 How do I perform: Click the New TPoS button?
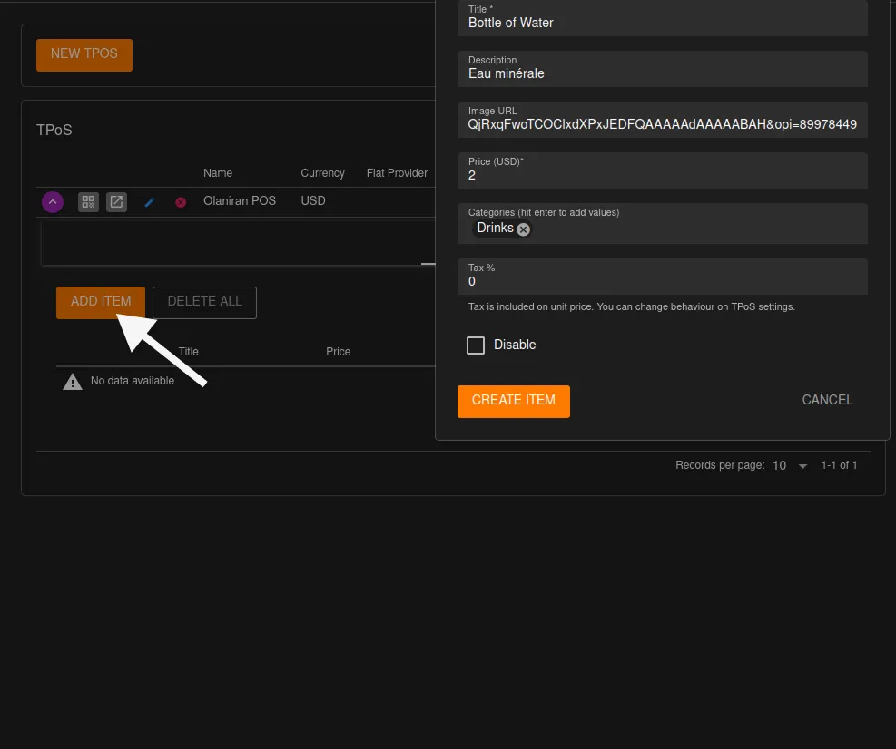[84, 54]
